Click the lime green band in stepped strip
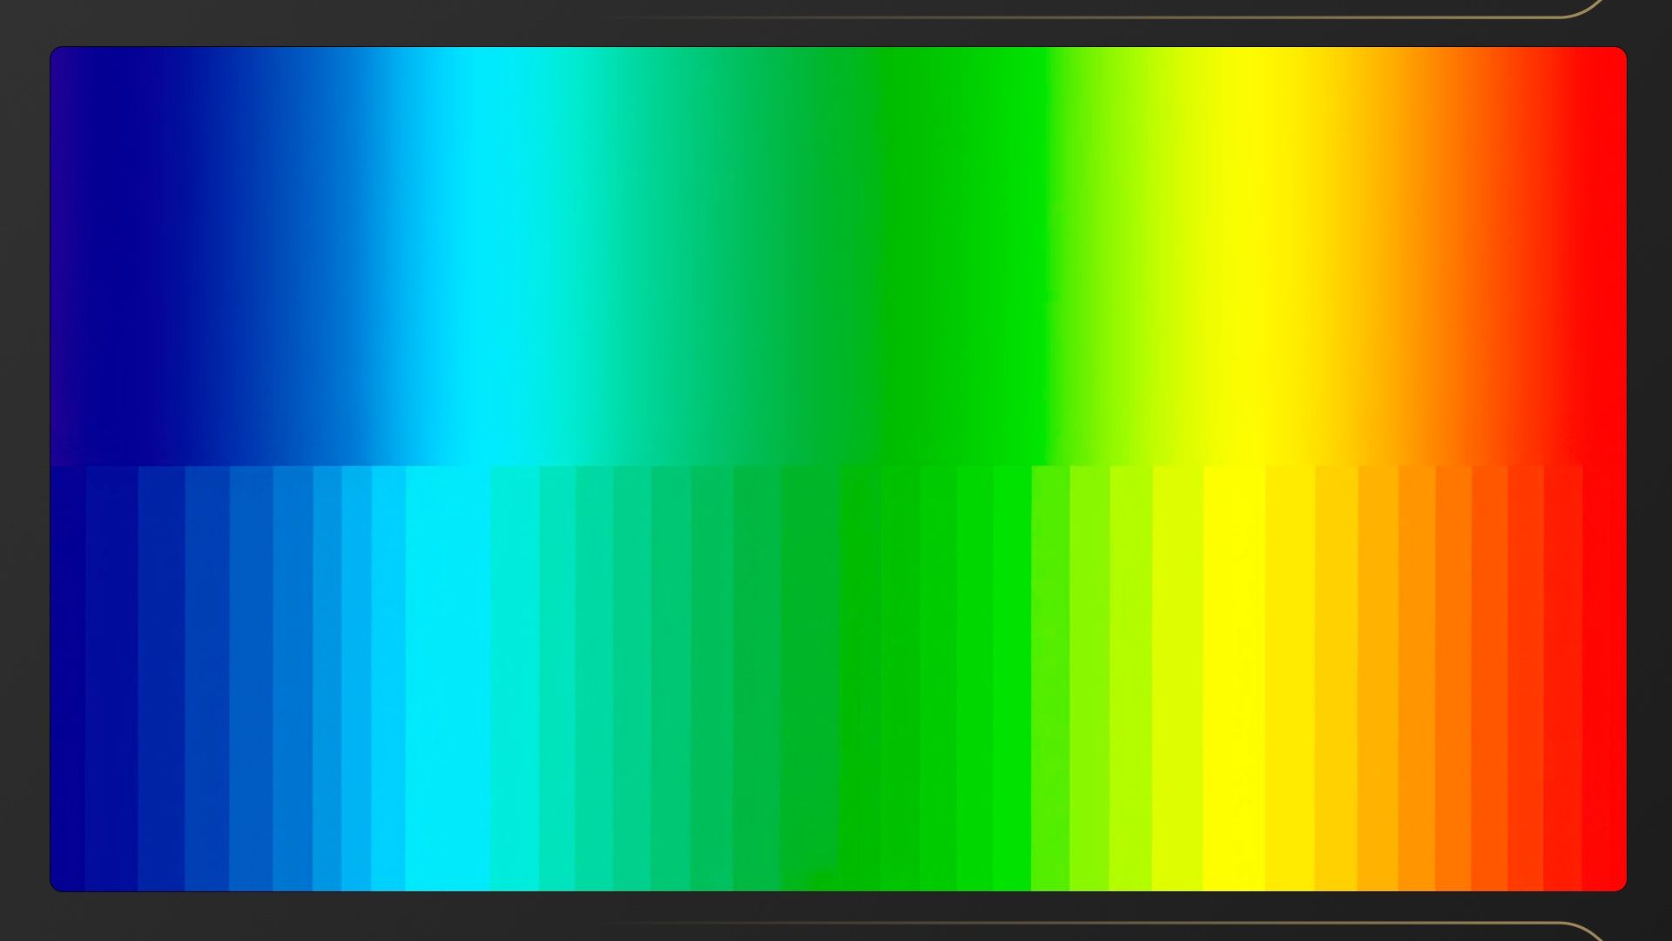This screenshot has height=941, width=1672. [1050, 680]
